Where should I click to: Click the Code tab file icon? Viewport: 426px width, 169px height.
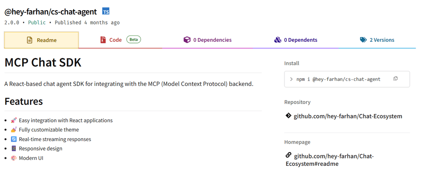pyautogui.click(x=103, y=40)
